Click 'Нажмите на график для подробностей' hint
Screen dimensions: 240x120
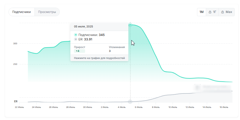pyautogui.click(x=99, y=58)
